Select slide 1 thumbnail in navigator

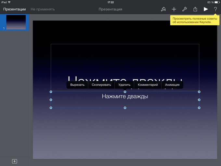click(x=16, y=22)
